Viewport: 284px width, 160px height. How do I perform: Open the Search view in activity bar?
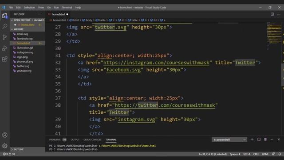[5, 26]
